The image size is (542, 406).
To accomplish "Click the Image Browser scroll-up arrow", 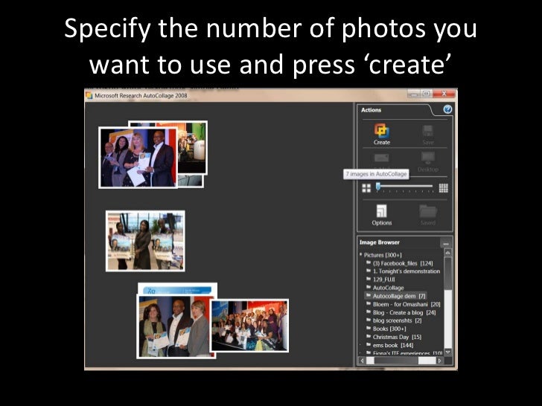I will (x=448, y=253).
